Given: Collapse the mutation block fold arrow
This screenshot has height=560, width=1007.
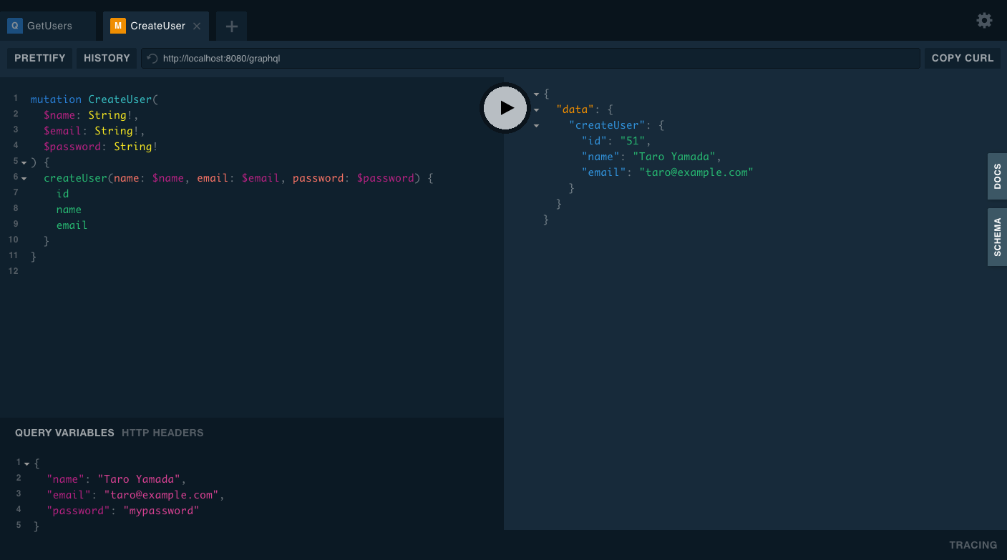Looking at the screenshot, I should (x=24, y=162).
